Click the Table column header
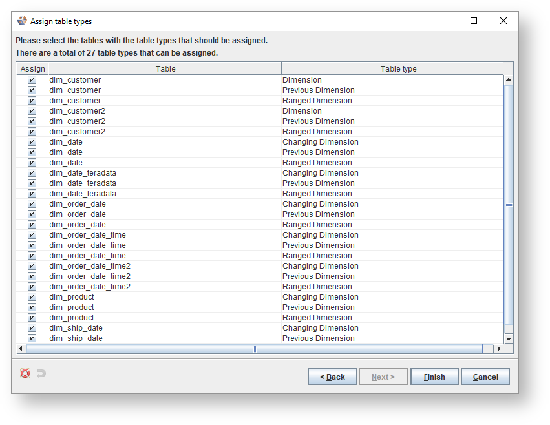550x425 pixels. coord(165,69)
